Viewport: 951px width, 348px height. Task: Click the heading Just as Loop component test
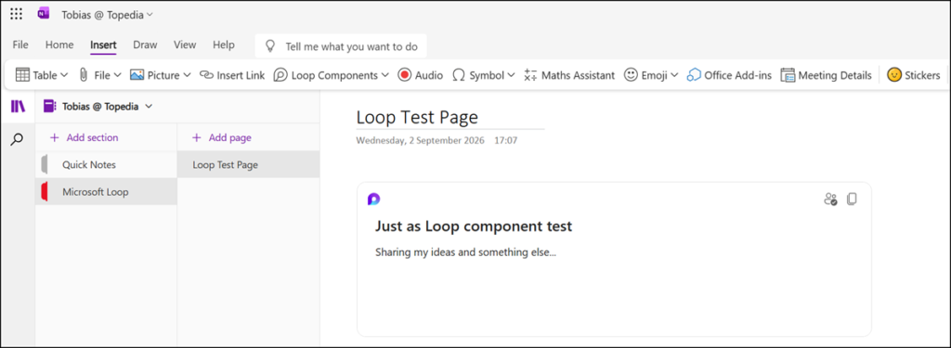(474, 226)
